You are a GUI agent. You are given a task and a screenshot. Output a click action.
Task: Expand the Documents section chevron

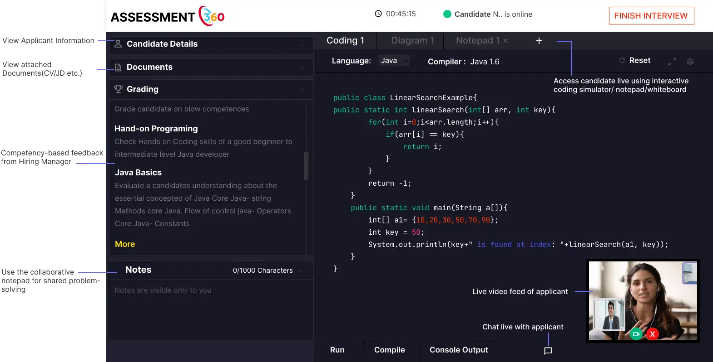[302, 68]
